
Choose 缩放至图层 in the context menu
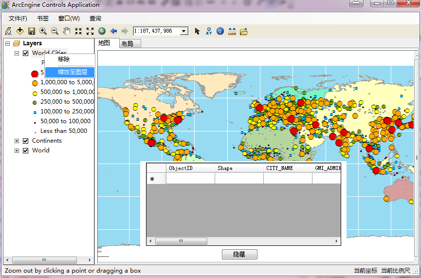pos(70,72)
